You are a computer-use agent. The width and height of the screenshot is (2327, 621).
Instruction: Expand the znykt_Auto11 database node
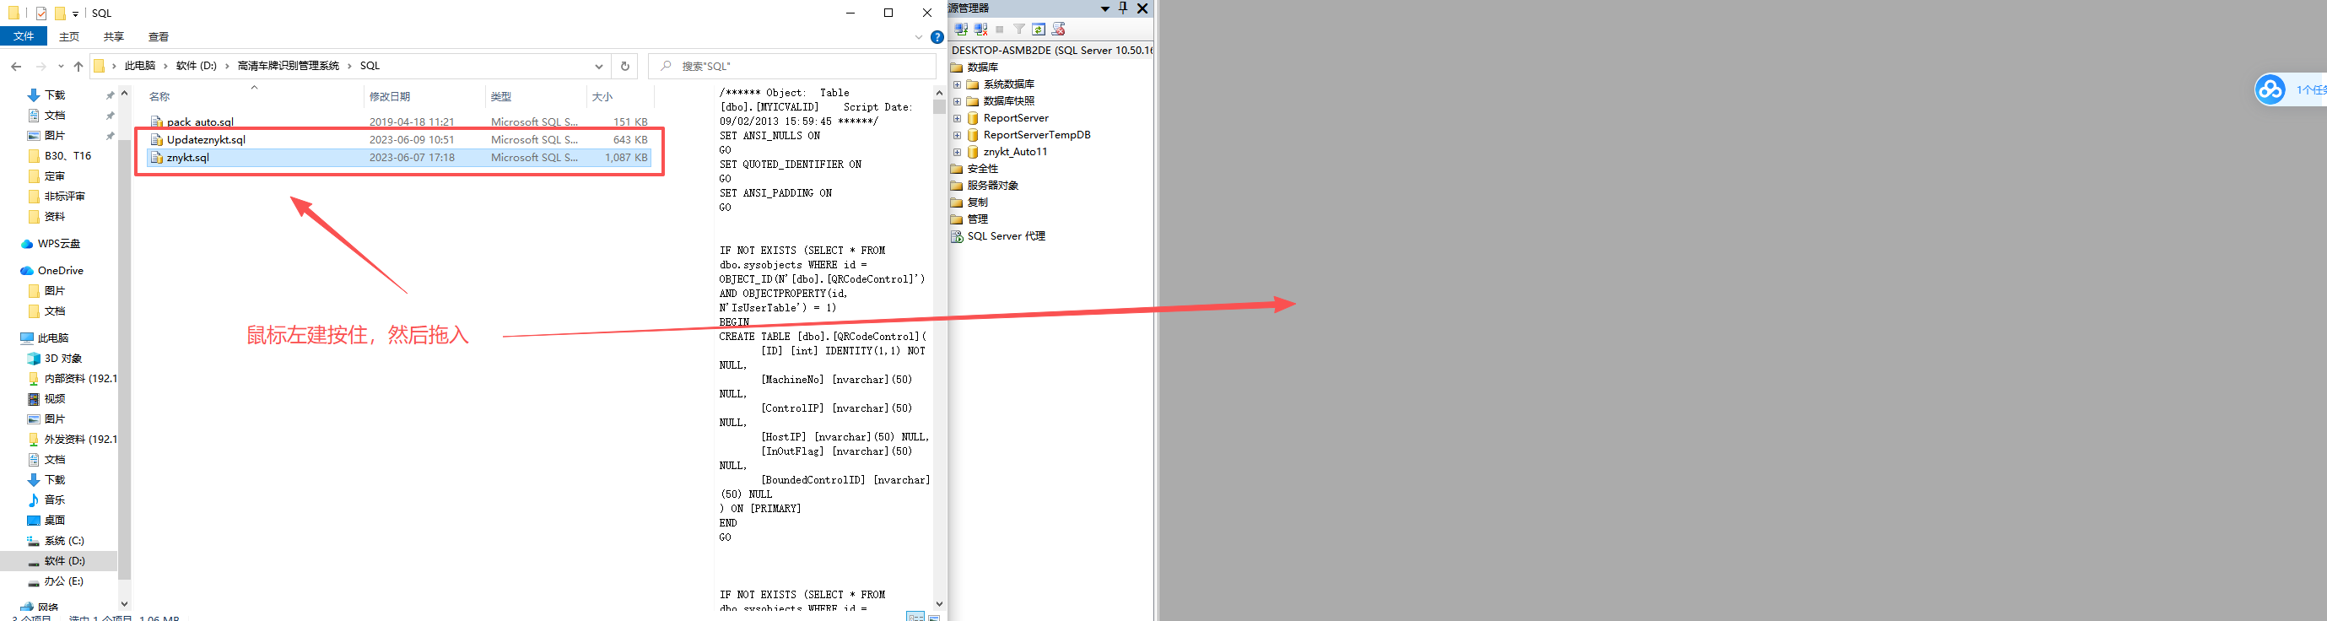(x=958, y=152)
